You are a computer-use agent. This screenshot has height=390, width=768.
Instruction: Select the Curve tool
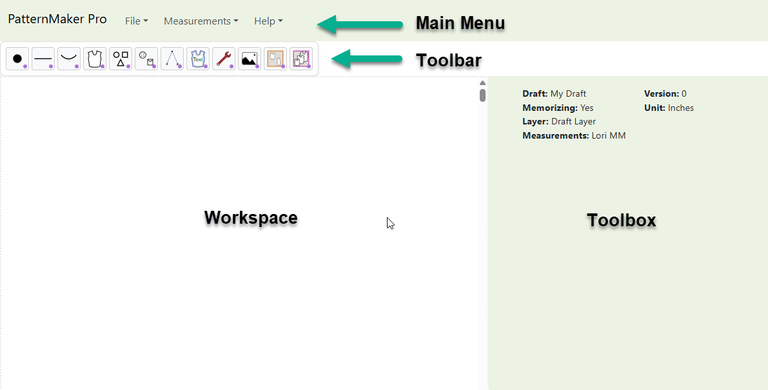point(69,59)
